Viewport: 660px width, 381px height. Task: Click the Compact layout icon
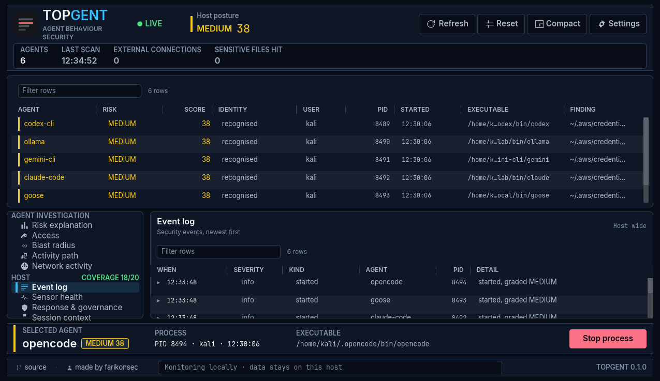point(539,24)
